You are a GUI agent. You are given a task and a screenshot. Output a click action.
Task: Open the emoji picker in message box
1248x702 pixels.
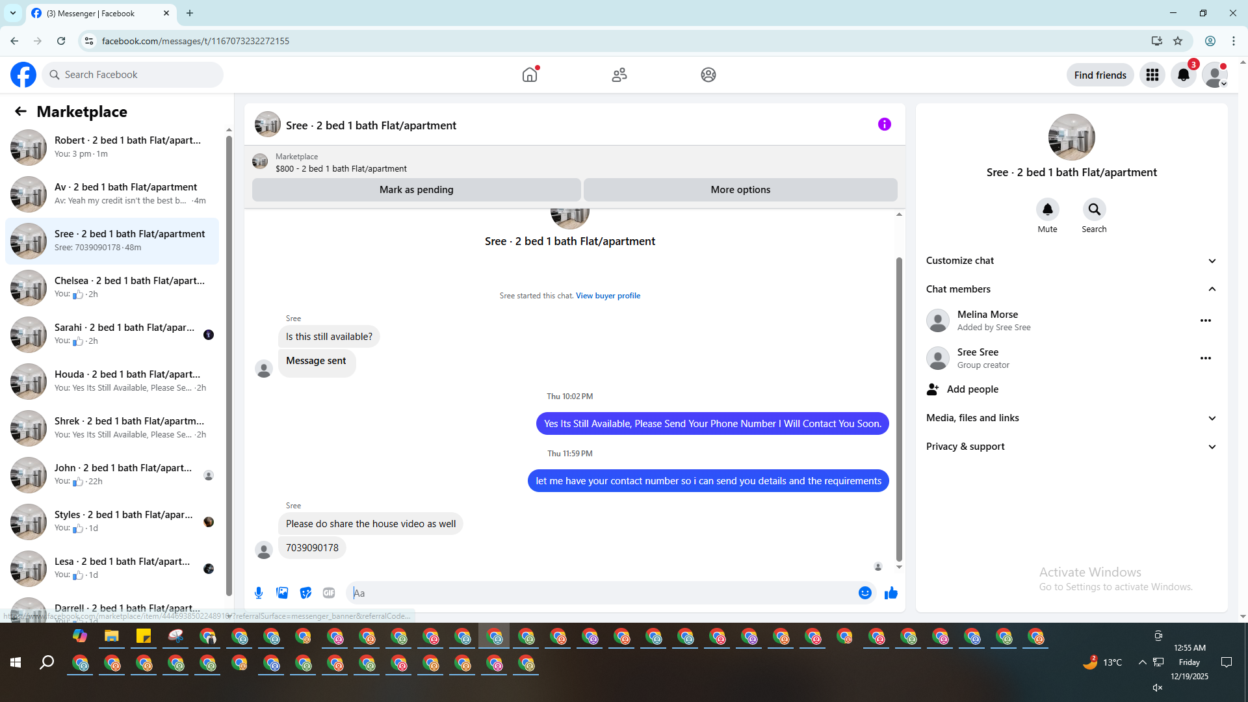[864, 593]
